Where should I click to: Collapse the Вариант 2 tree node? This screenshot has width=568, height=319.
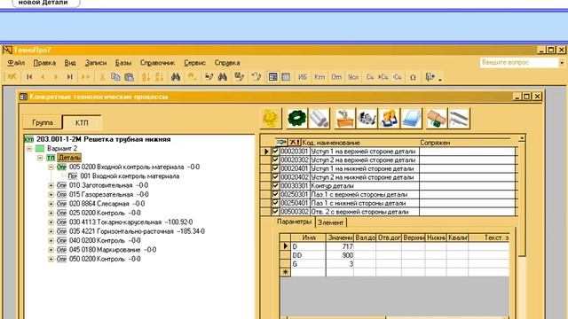pos(29,148)
